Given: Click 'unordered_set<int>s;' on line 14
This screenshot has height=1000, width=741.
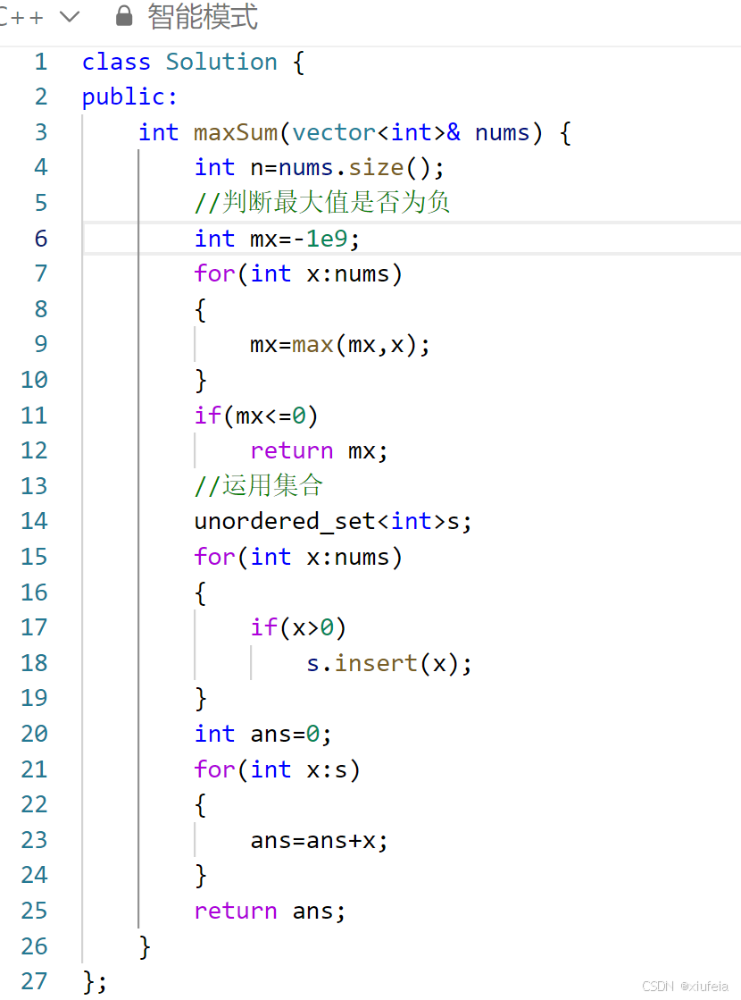Looking at the screenshot, I should coord(333,522).
